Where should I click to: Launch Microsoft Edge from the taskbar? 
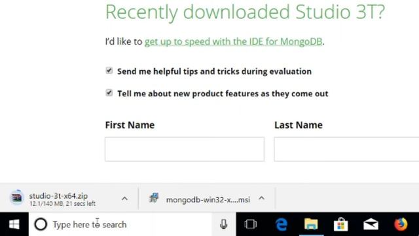coord(282,224)
